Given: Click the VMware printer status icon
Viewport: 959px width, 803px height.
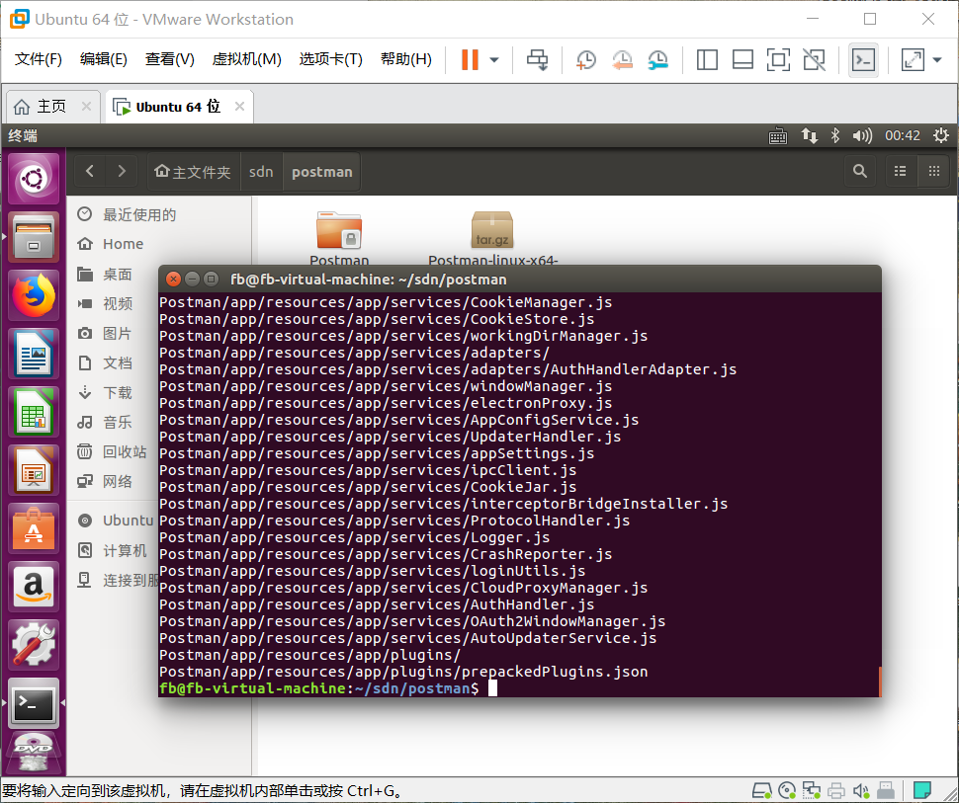Looking at the screenshot, I should point(836,790).
